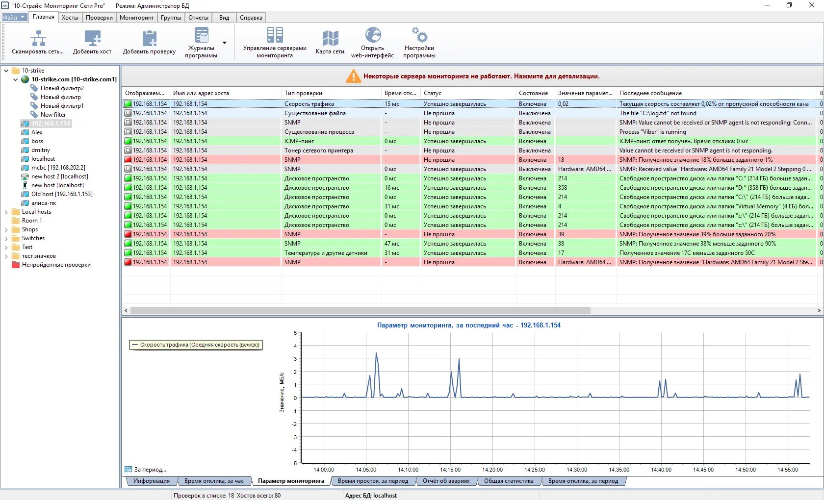Click the За период calendar icon

point(129,469)
